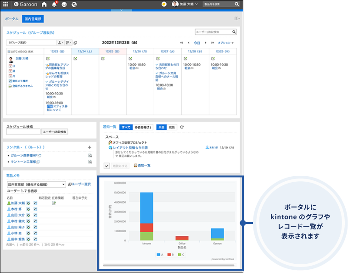Open the group select pop-out window icon
The height and width of the screenshot is (273, 348).
click(75, 43)
